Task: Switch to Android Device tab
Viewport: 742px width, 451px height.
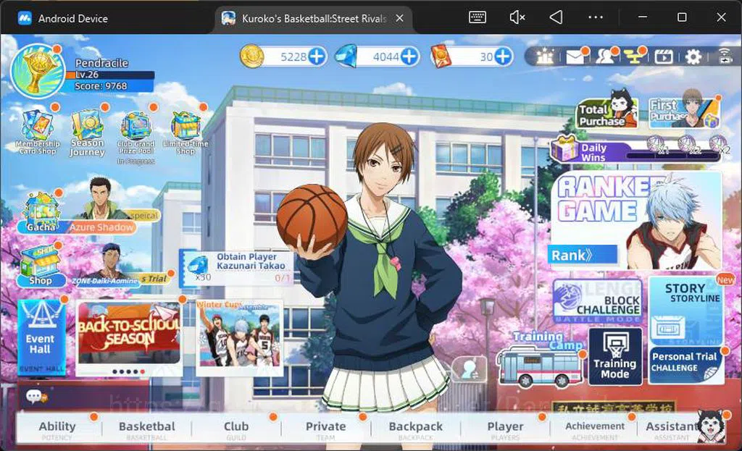Action: tap(64, 18)
